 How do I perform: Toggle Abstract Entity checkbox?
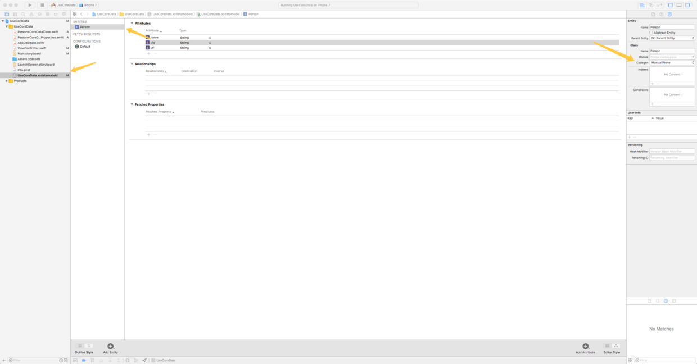click(x=651, y=33)
